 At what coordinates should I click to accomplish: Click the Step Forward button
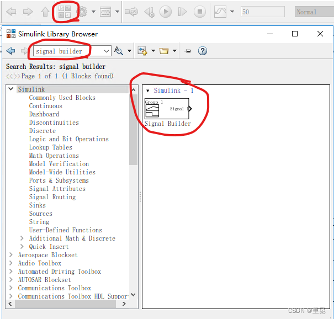182,12
